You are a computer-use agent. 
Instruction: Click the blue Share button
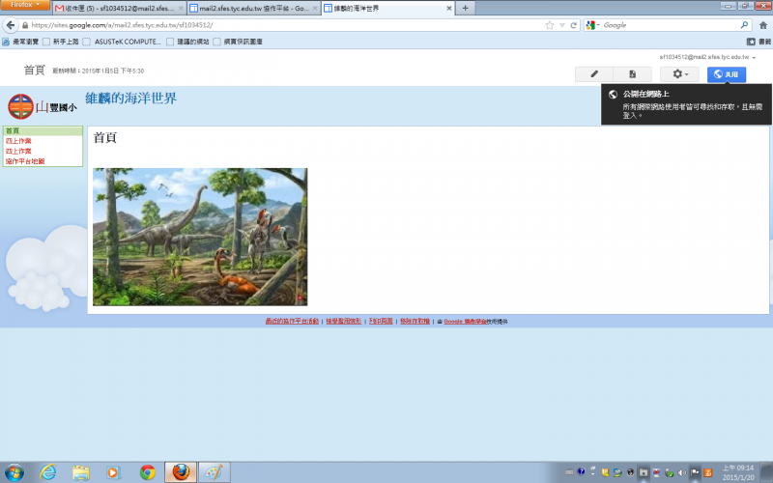pyautogui.click(x=727, y=74)
